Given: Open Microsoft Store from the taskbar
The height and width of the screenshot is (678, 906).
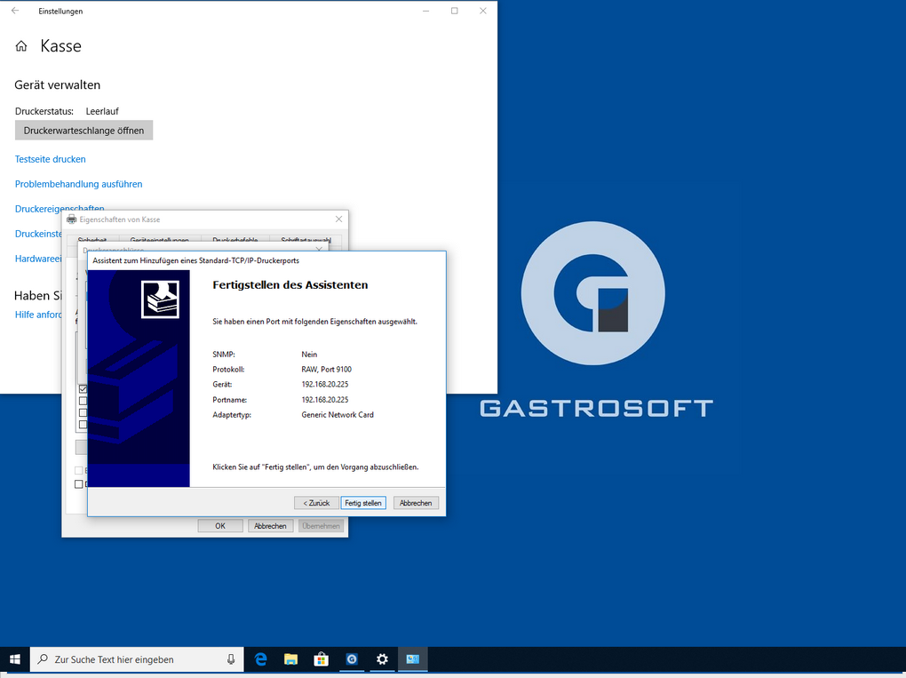Looking at the screenshot, I should click(x=322, y=659).
